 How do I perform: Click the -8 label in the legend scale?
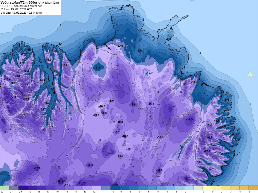(131, 191)
